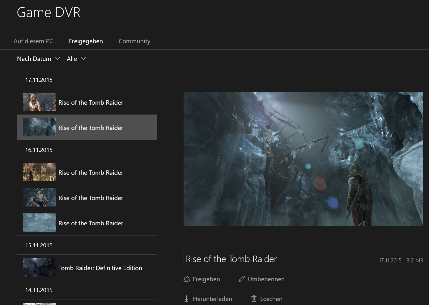Switch to the Auf diesem PC tab
429x305 pixels.
coord(33,41)
